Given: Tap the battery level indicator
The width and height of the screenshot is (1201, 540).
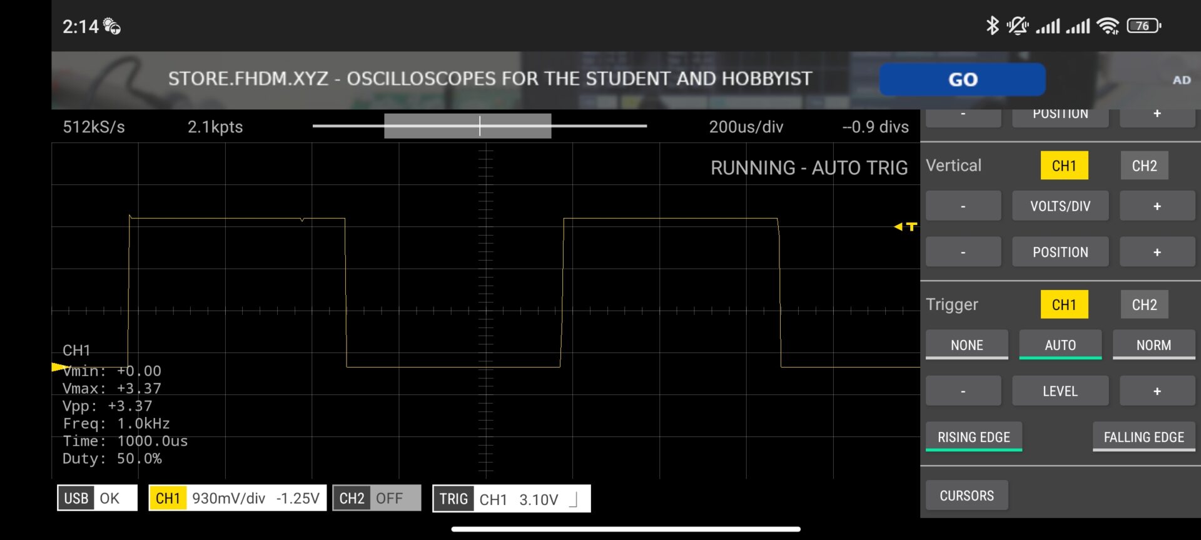Looking at the screenshot, I should point(1143,26).
